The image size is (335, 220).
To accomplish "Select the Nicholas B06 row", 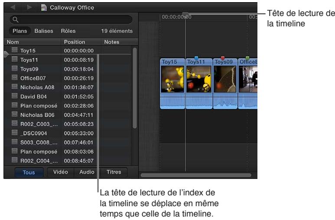I will click(x=67, y=115).
